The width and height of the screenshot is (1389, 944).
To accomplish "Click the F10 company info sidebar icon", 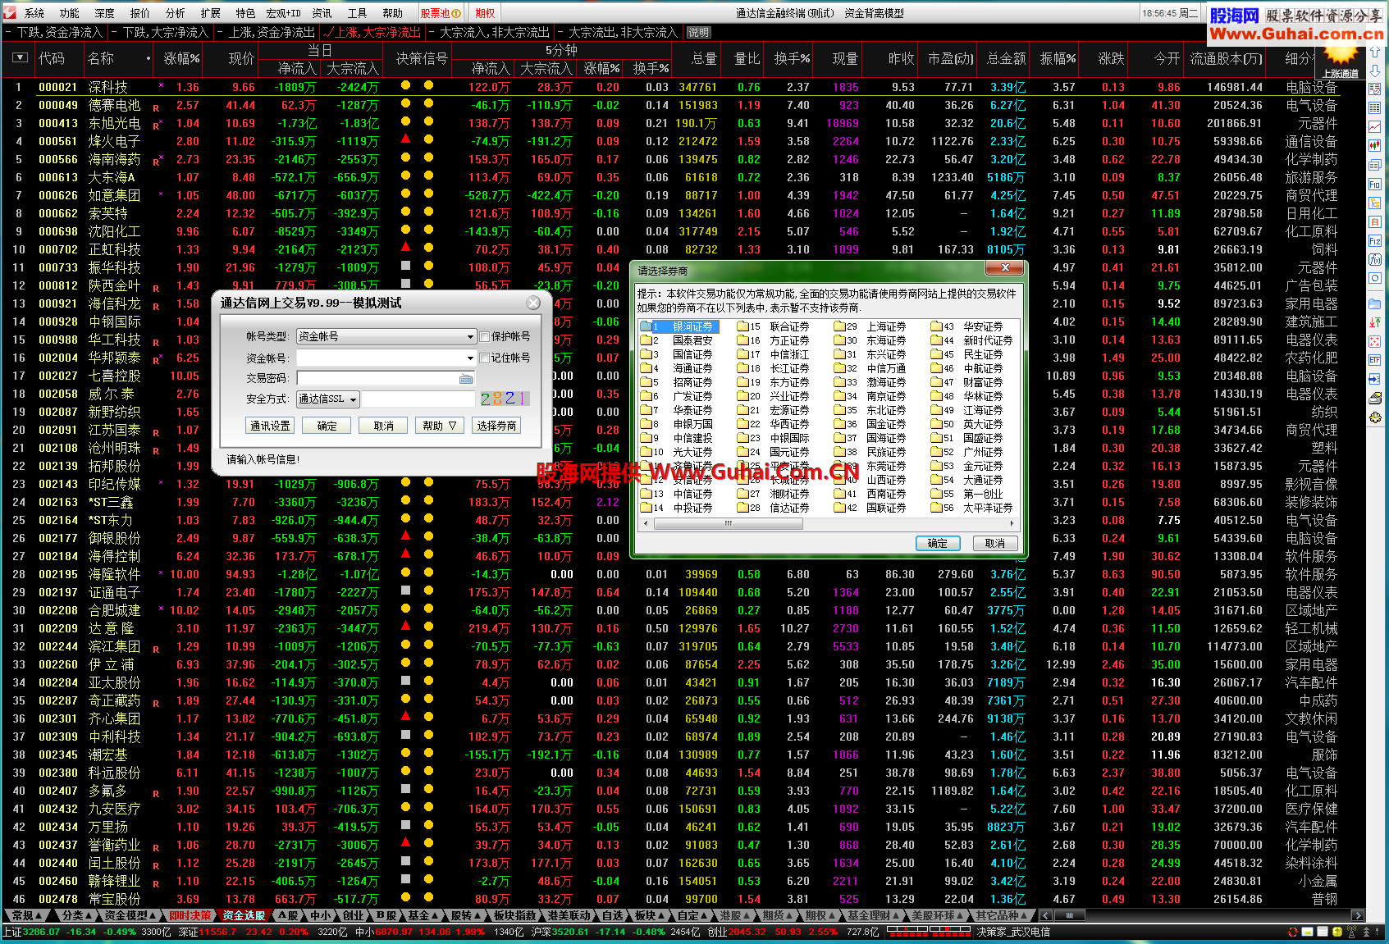I will [x=1375, y=185].
